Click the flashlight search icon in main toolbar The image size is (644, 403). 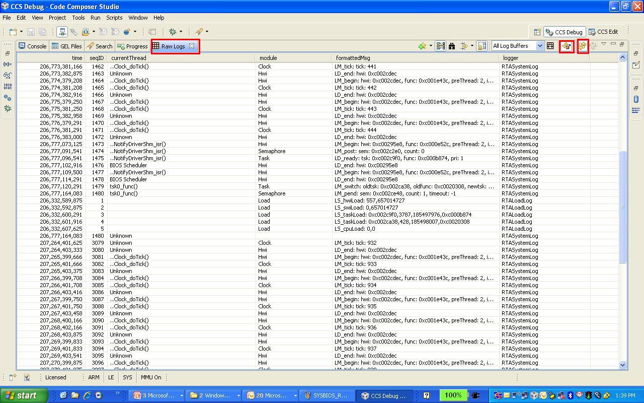[199, 32]
